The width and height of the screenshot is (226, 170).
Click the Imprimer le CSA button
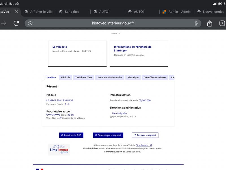pos(71,135)
